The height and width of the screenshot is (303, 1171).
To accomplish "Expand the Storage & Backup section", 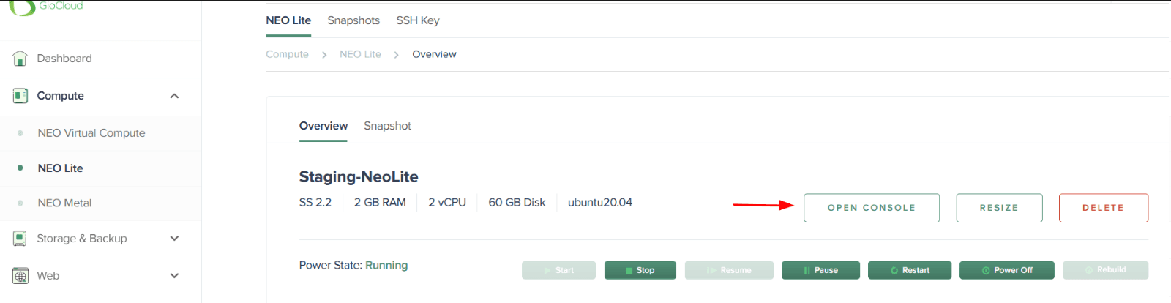I will pos(174,239).
